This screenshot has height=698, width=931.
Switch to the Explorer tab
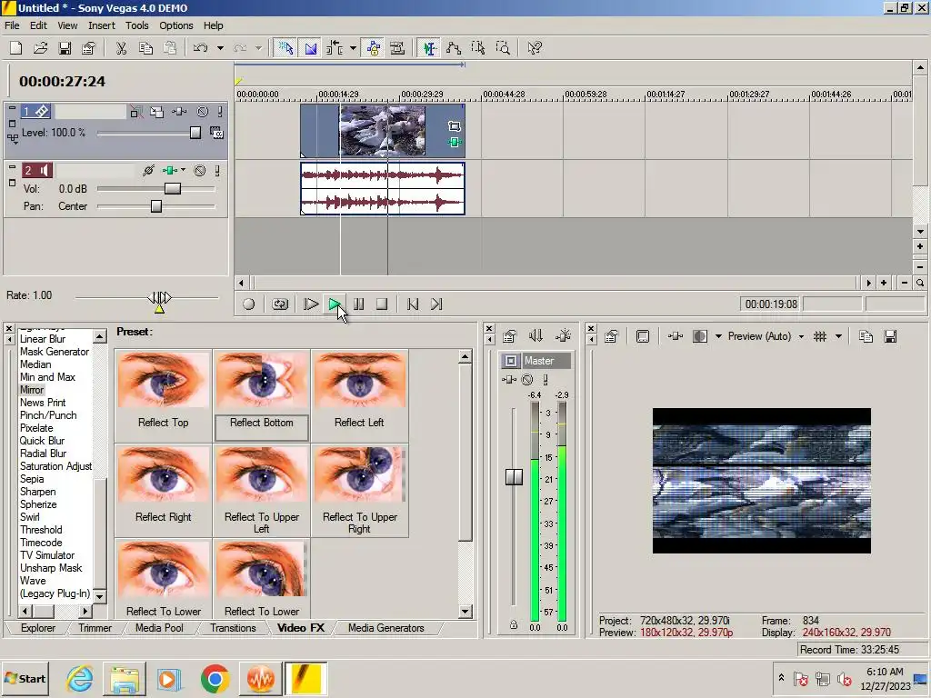point(38,628)
